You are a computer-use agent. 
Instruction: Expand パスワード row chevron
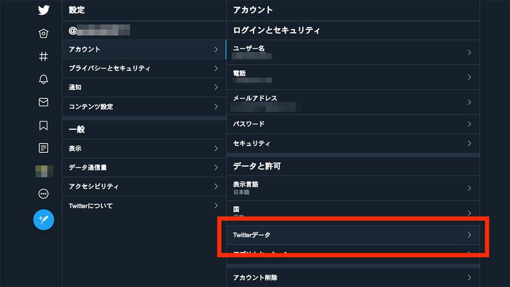click(469, 124)
